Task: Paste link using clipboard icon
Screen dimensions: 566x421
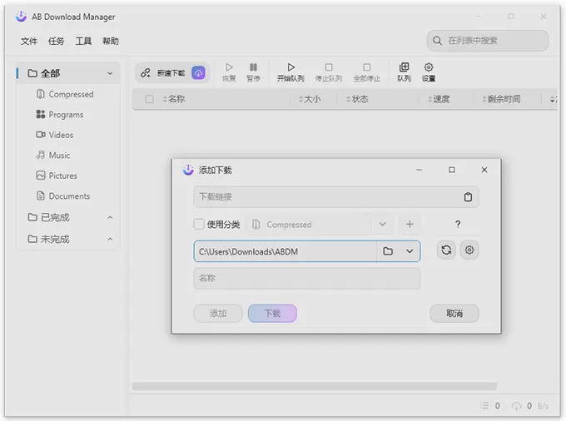Action: pyautogui.click(x=468, y=197)
